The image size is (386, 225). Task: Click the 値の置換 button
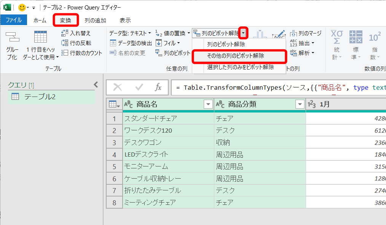tap(171, 33)
